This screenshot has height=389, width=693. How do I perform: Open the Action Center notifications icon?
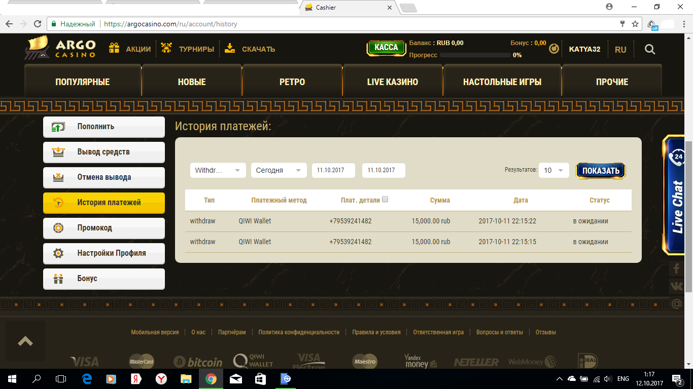[x=677, y=379]
